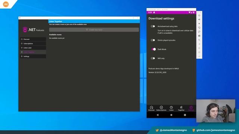This screenshot has height=134, width=239.
Task: Toggle Autodownload using data switch
Action: [153, 26]
